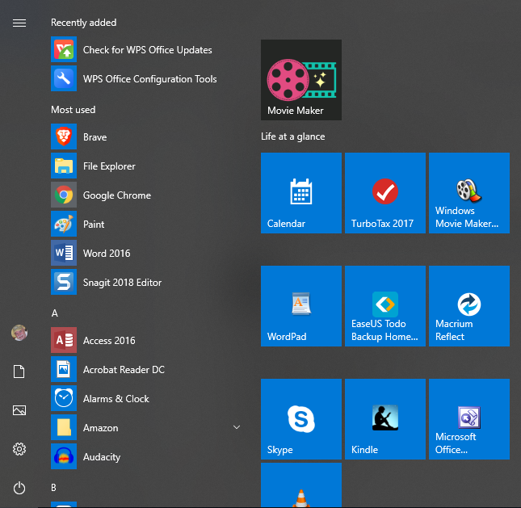Open the Calendar tile
Viewport: 521px width, 508px height.
301,193
